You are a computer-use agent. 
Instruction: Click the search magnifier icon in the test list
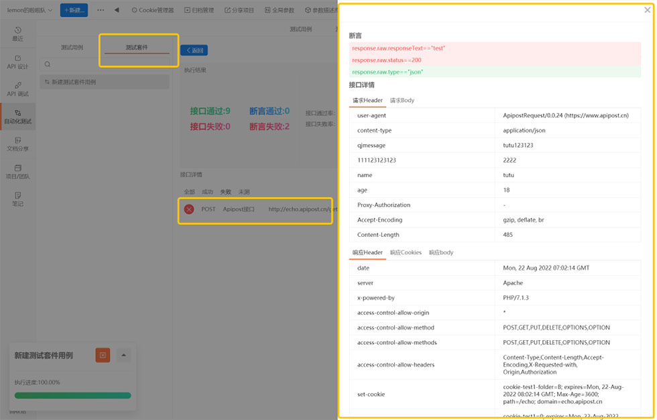pos(48,64)
